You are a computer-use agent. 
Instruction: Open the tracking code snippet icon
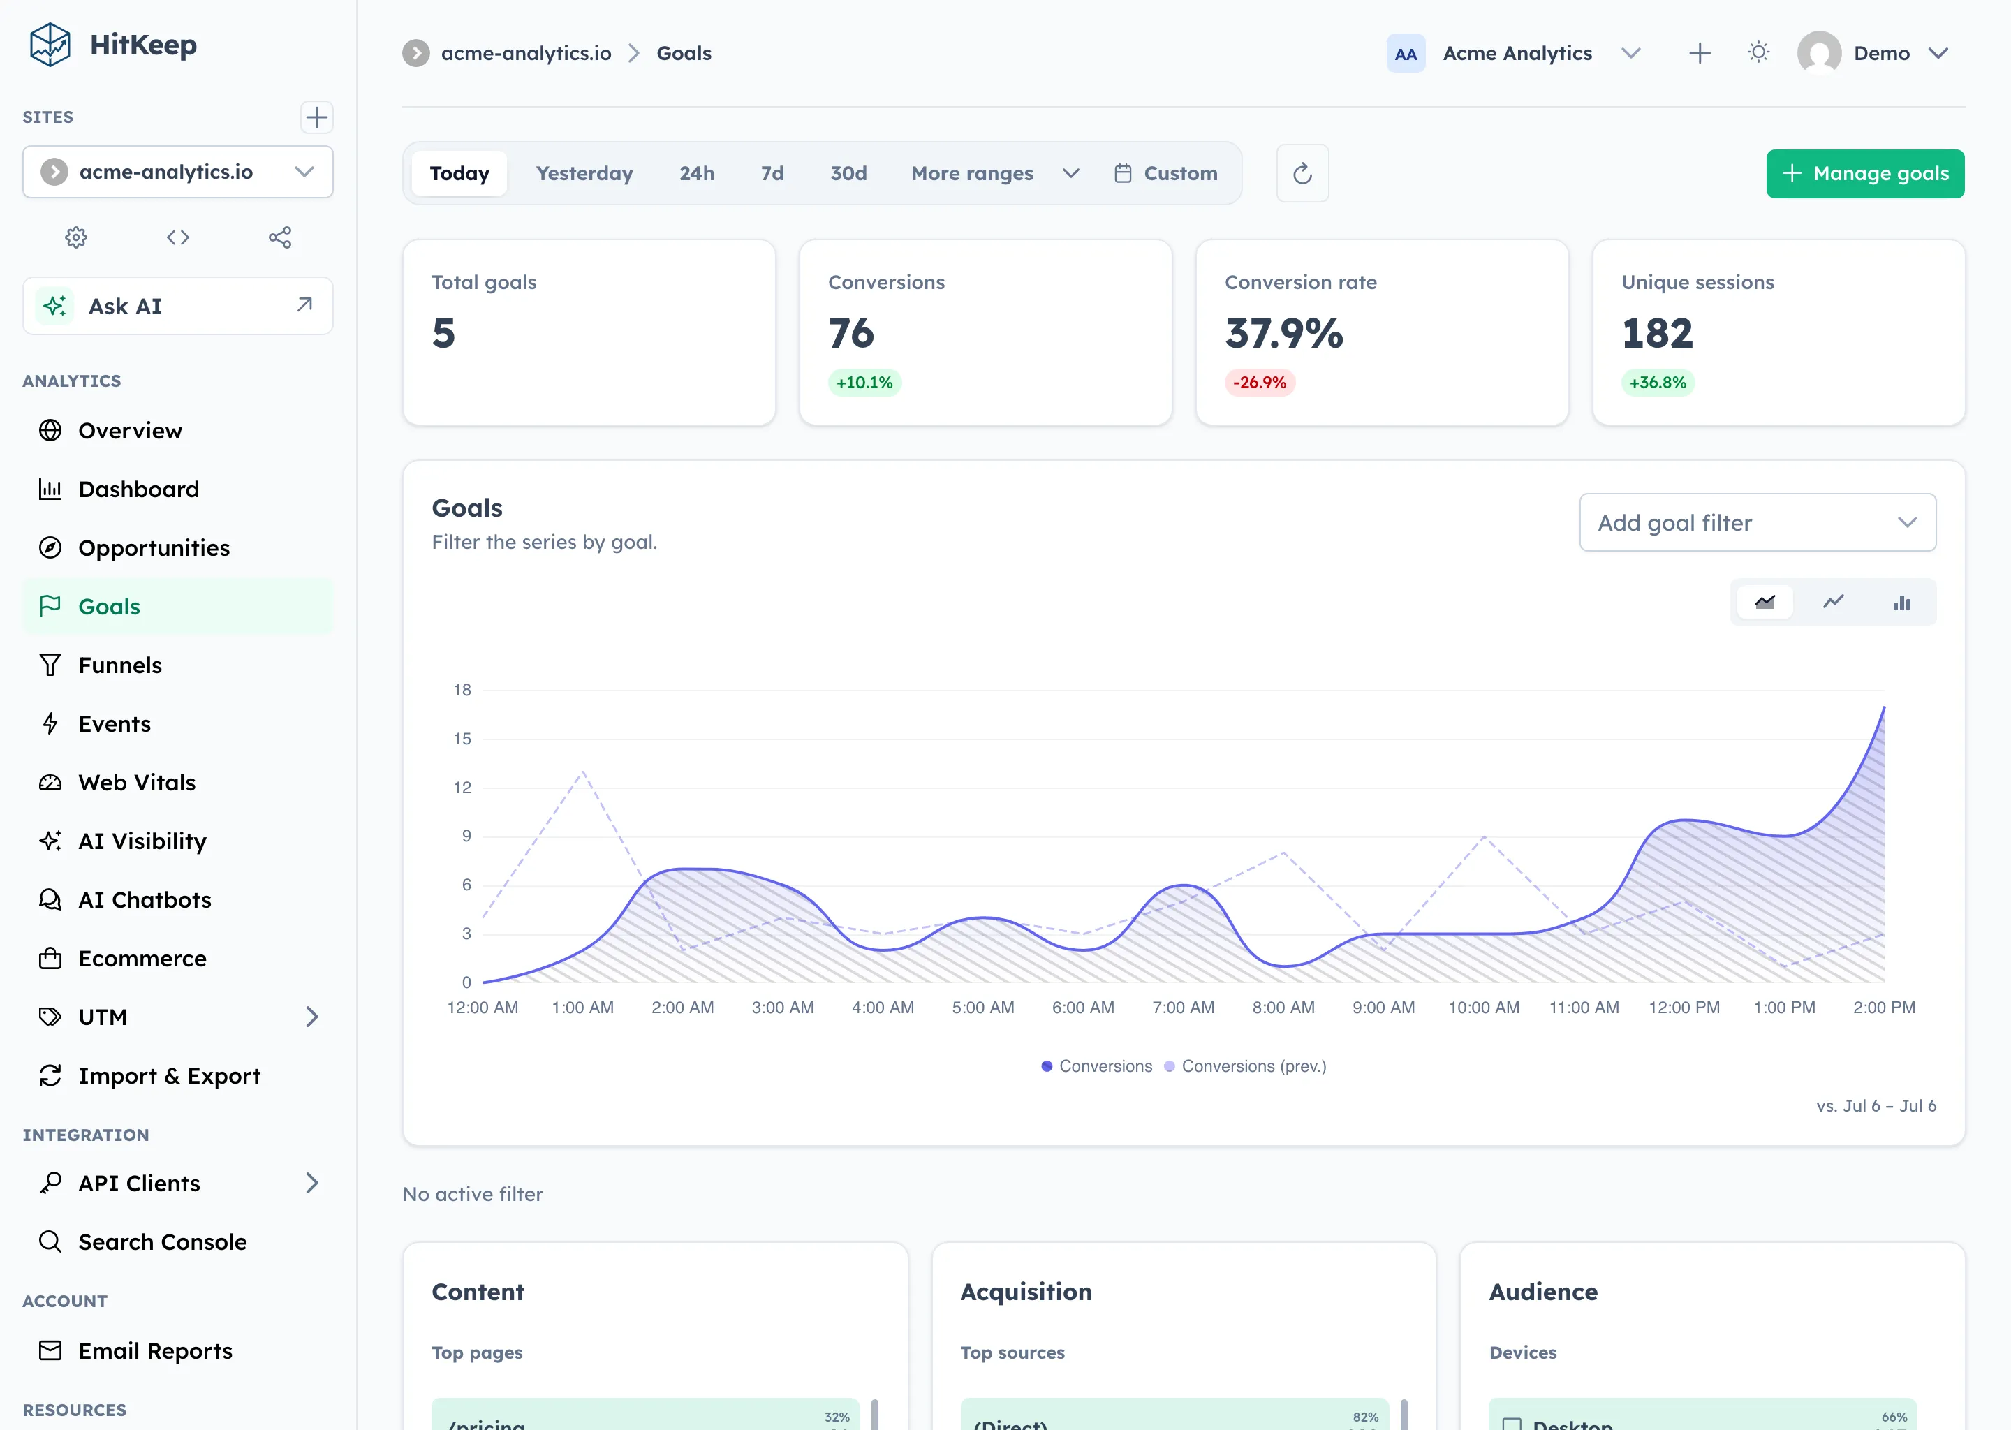[x=178, y=237]
